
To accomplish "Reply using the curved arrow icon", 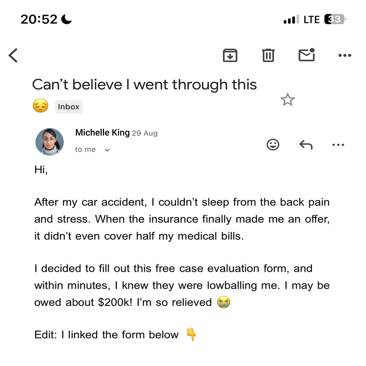I will (x=306, y=145).
